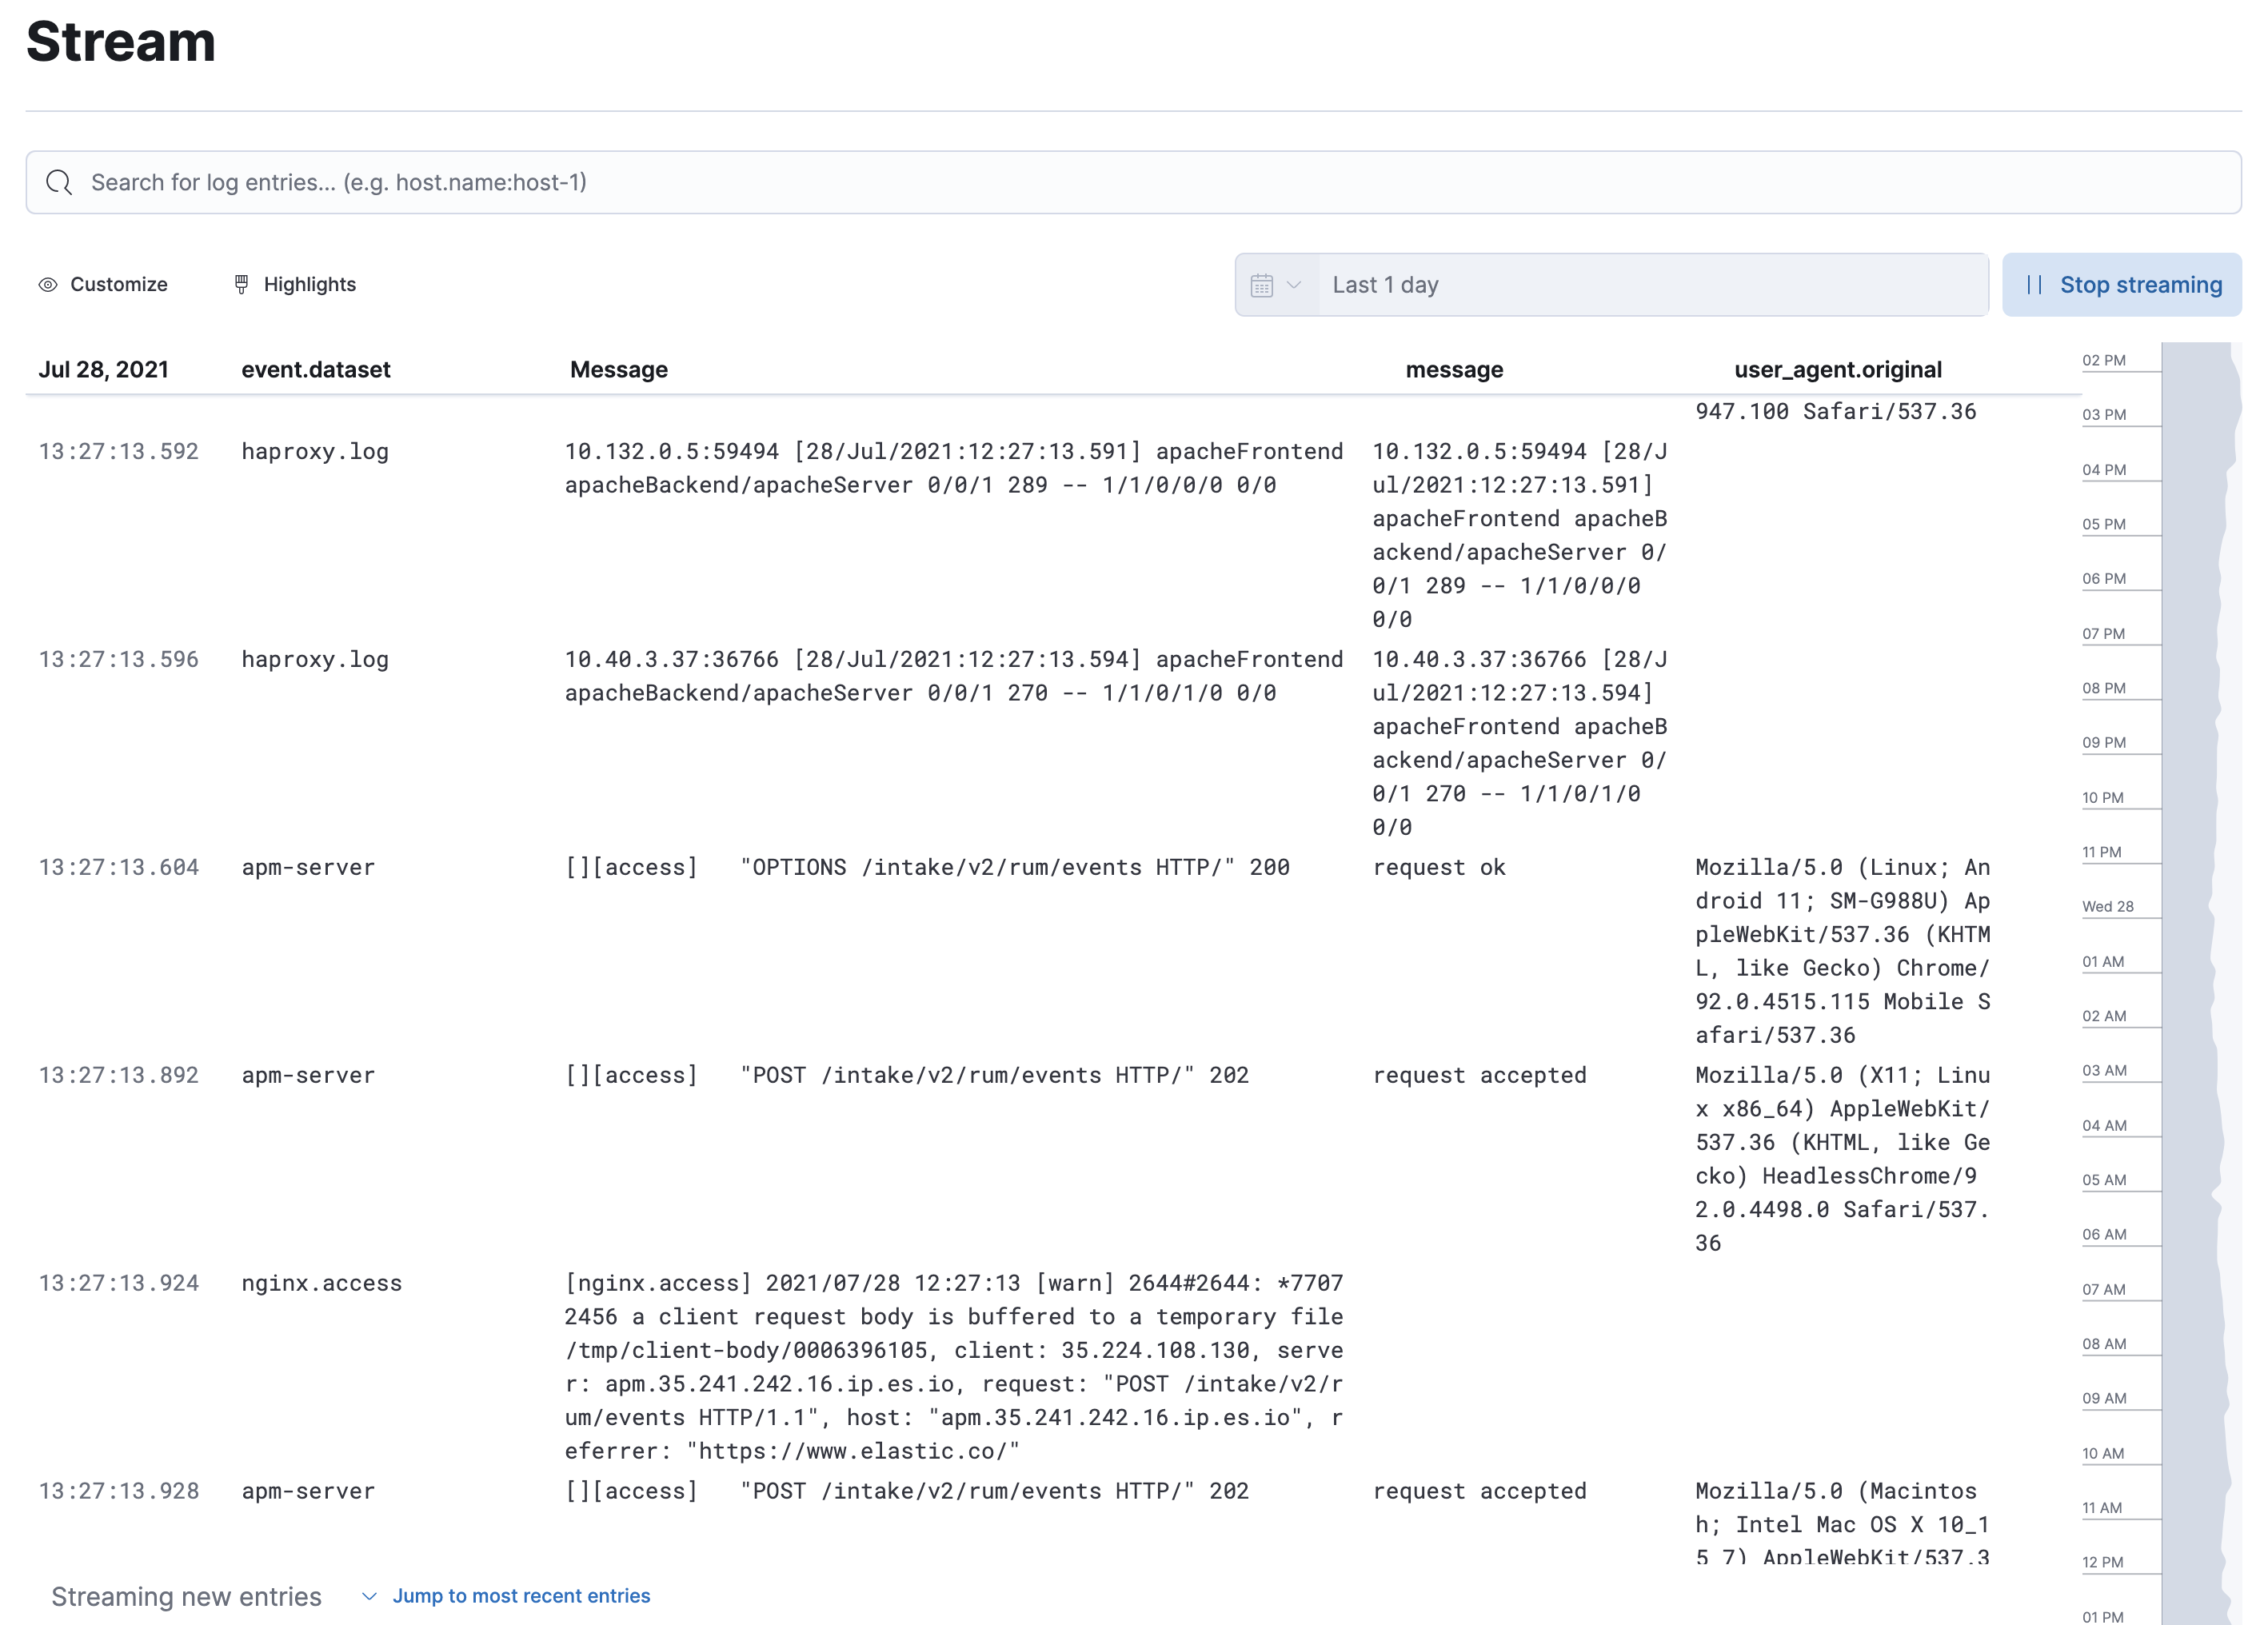Expand the quick time-range chevron beside calendar
This screenshot has width=2268, height=1625.
tap(1294, 285)
